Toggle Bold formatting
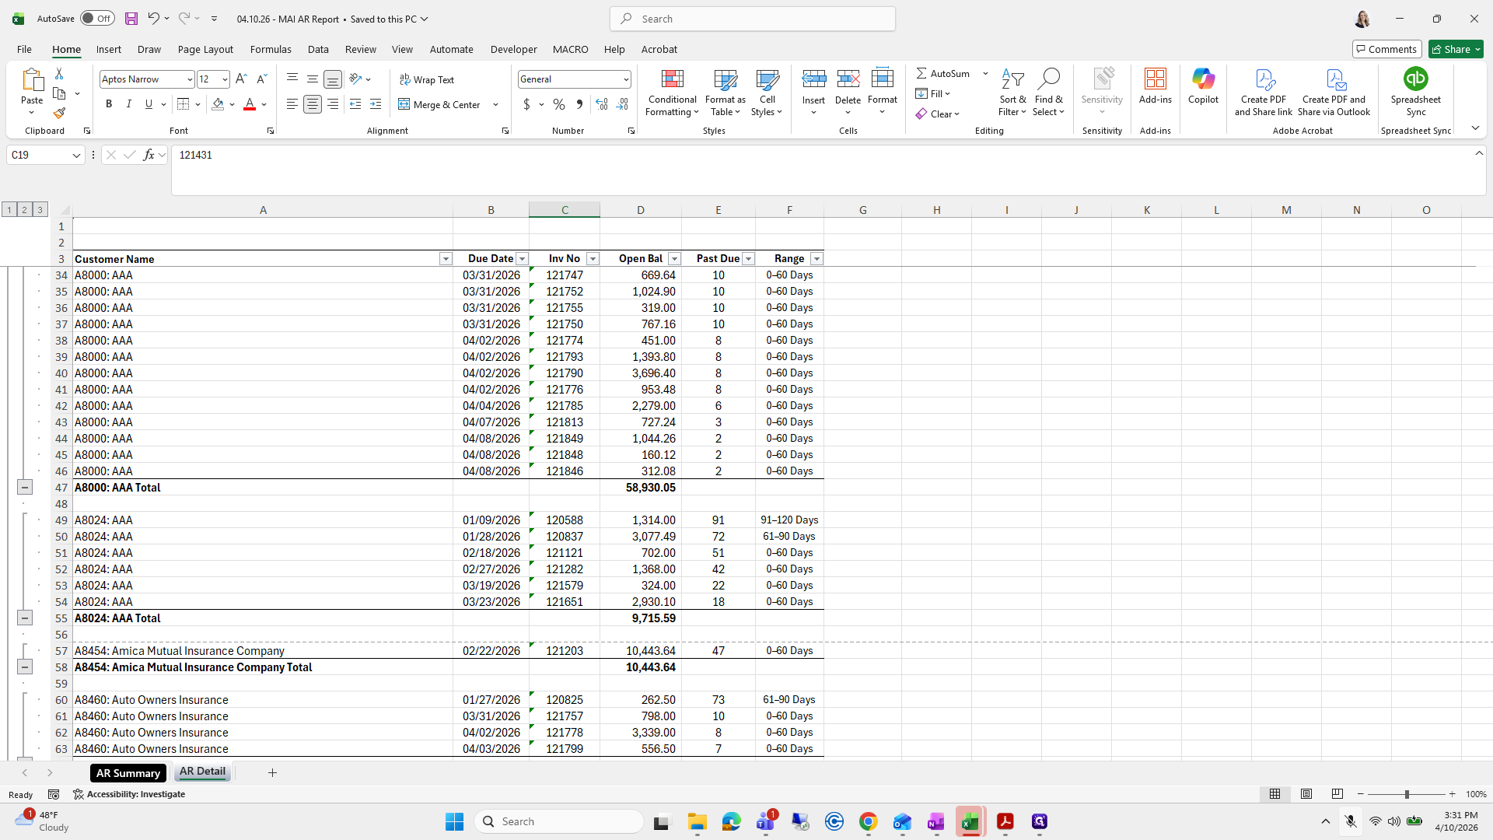 click(109, 104)
